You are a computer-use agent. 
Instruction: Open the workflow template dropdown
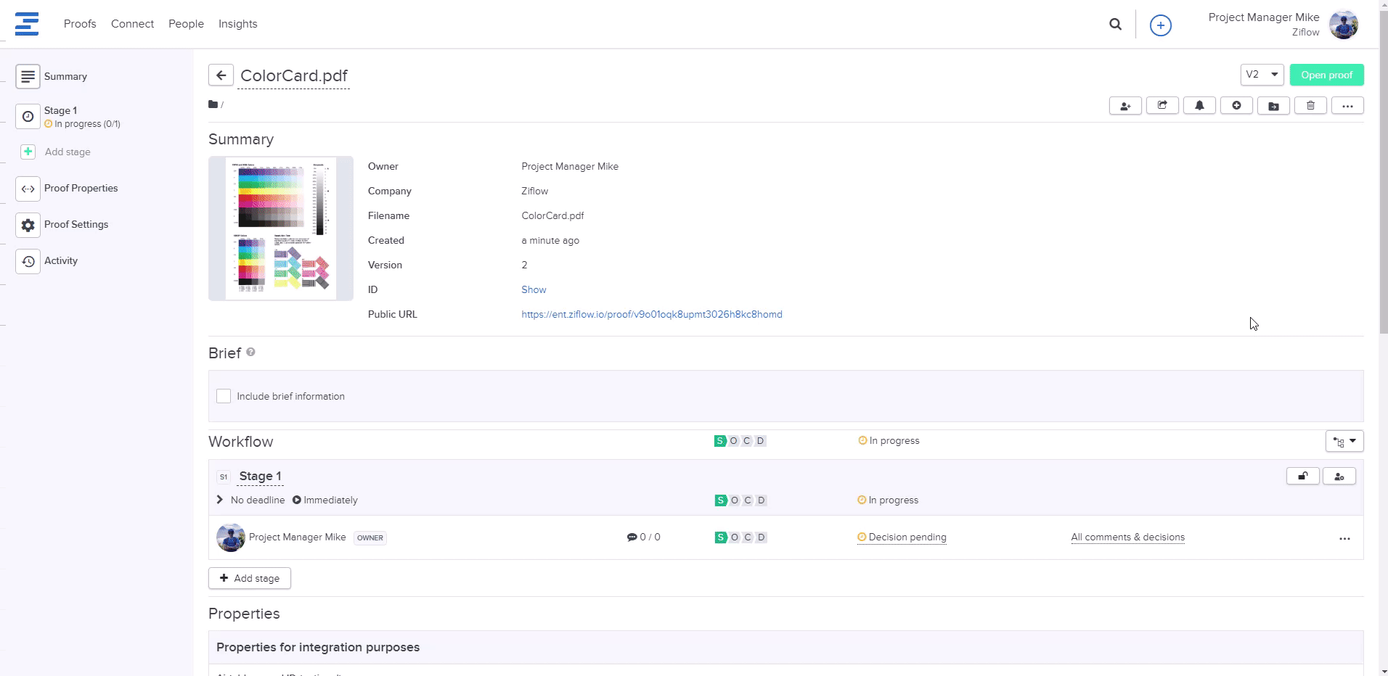1344,441
